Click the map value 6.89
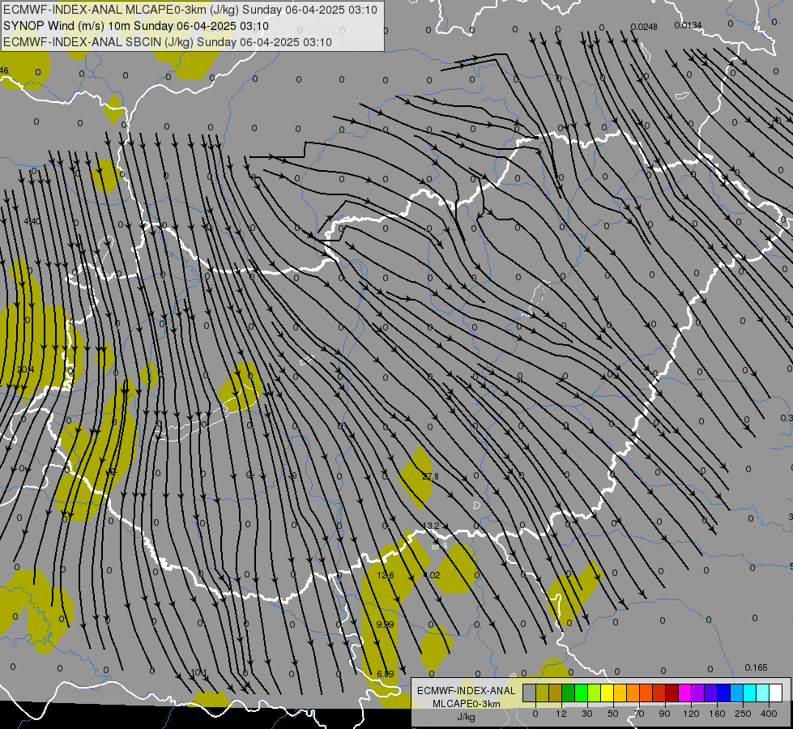Image resolution: width=793 pixels, height=729 pixels. coord(386,674)
